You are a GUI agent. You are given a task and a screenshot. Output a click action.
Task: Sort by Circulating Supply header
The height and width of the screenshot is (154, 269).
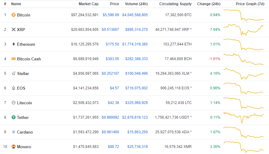click(x=175, y=4)
